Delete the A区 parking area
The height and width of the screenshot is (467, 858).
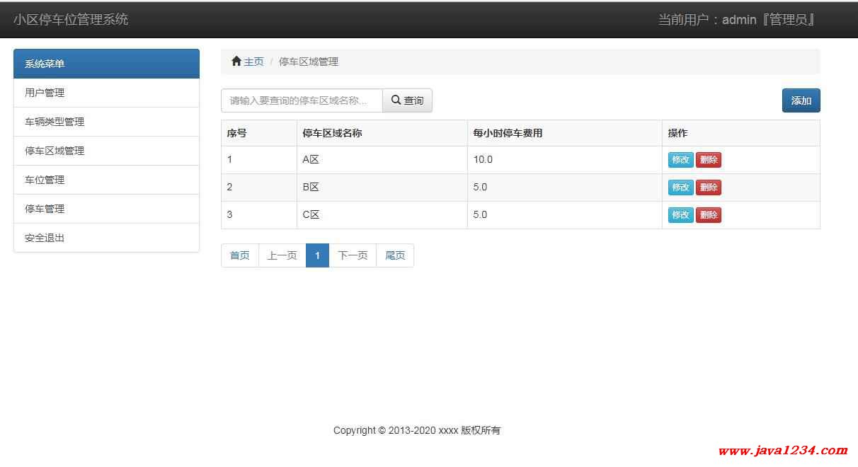click(x=708, y=160)
